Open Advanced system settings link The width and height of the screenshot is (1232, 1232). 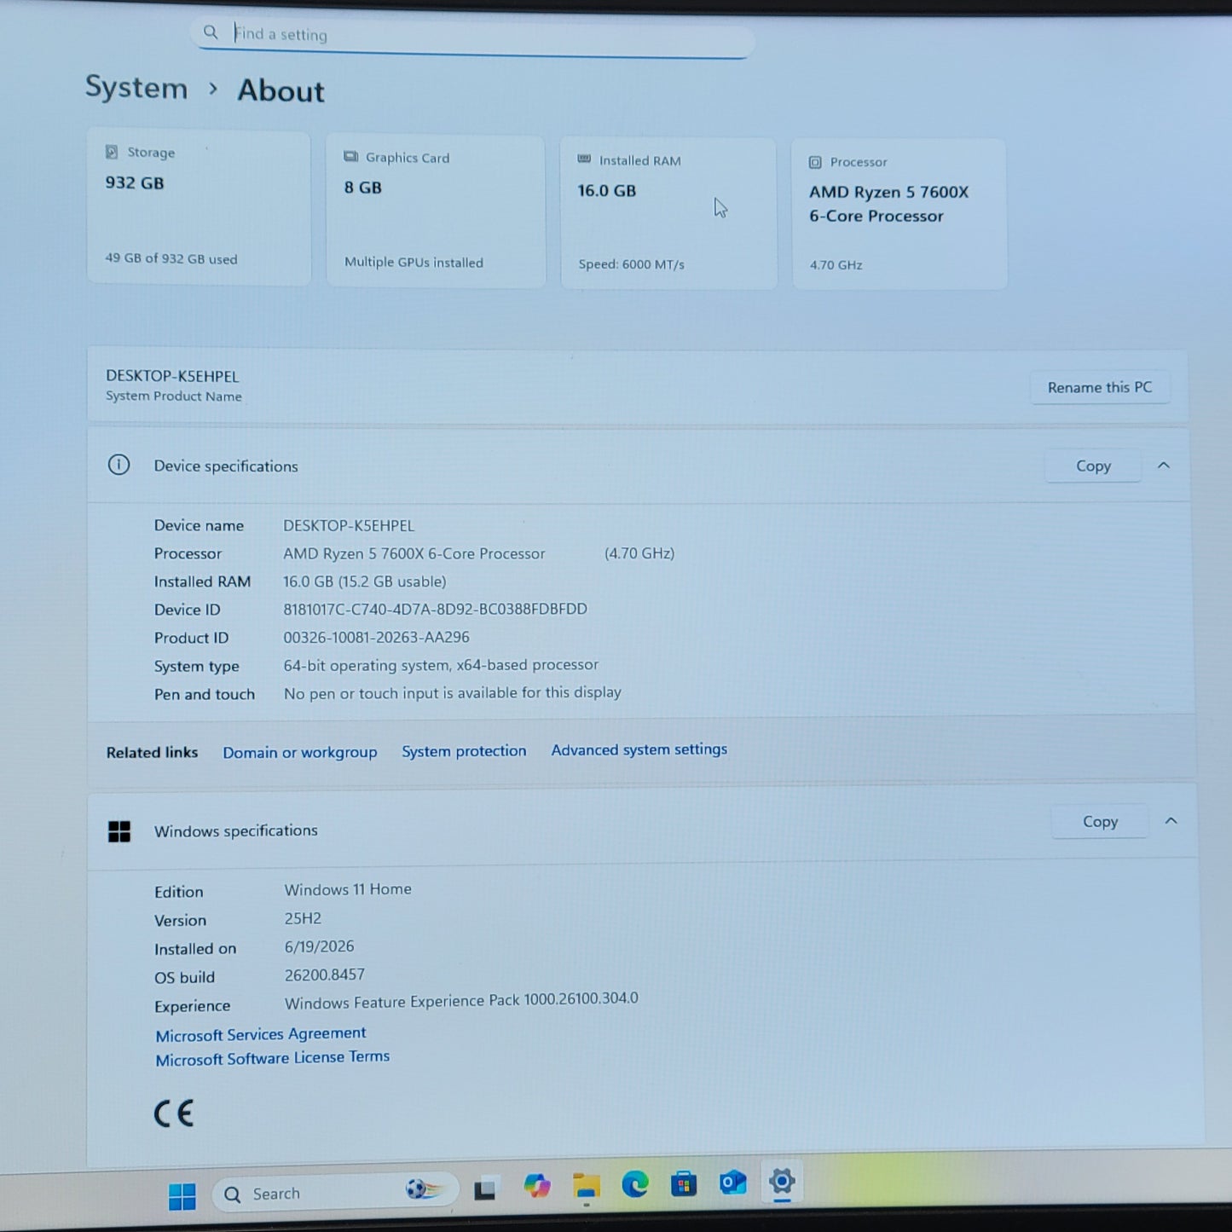[639, 749]
